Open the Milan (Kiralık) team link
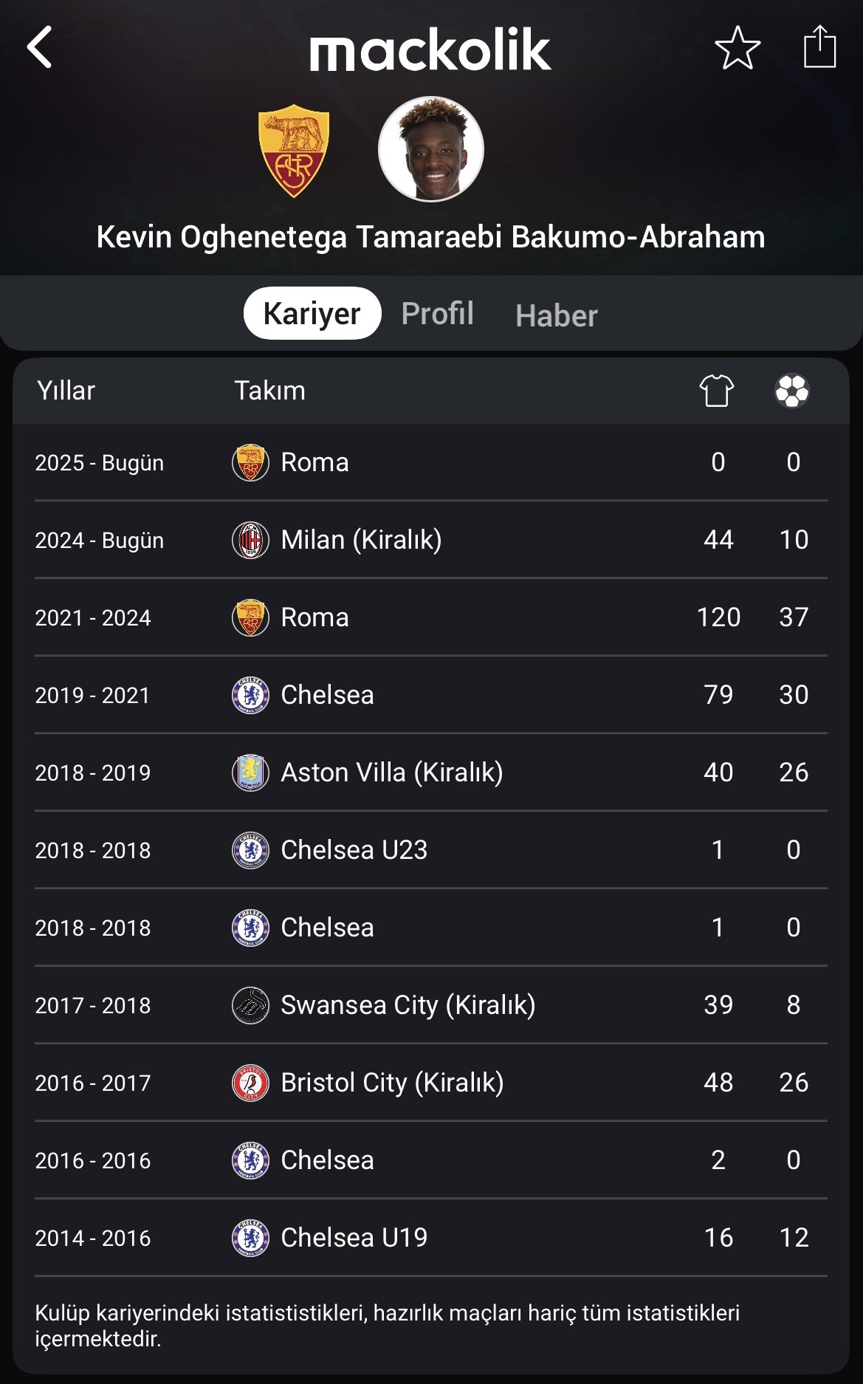The height and width of the screenshot is (1384, 863). [361, 540]
